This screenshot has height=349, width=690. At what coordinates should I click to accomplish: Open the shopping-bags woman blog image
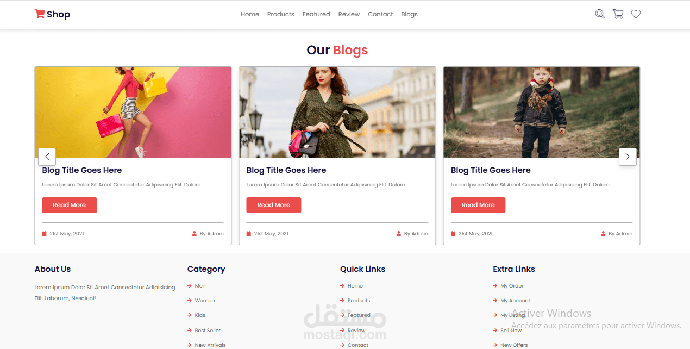(133, 112)
